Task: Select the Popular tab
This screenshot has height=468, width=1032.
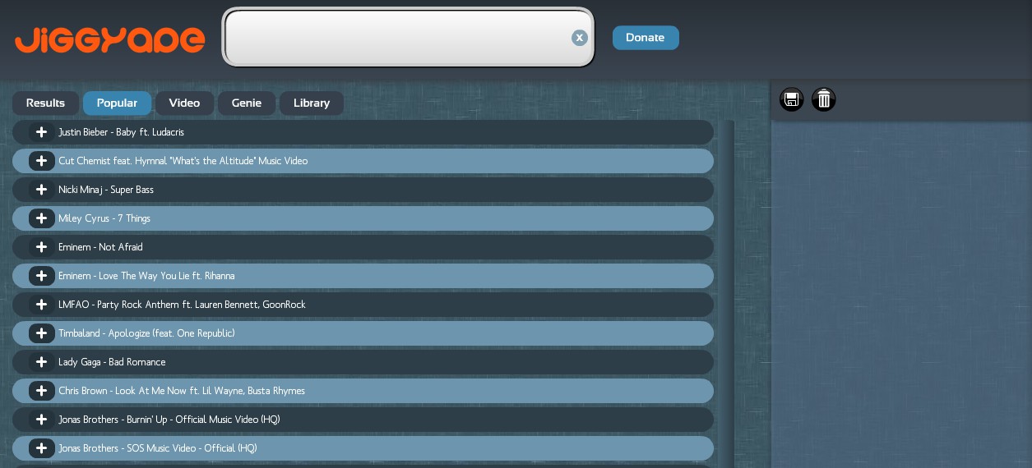Action: pyautogui.click(x=117, y=103)
